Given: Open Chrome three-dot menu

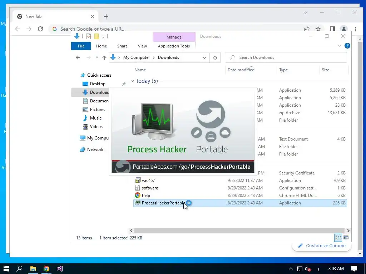Looking at the screenshot, I should click(355, 29).
